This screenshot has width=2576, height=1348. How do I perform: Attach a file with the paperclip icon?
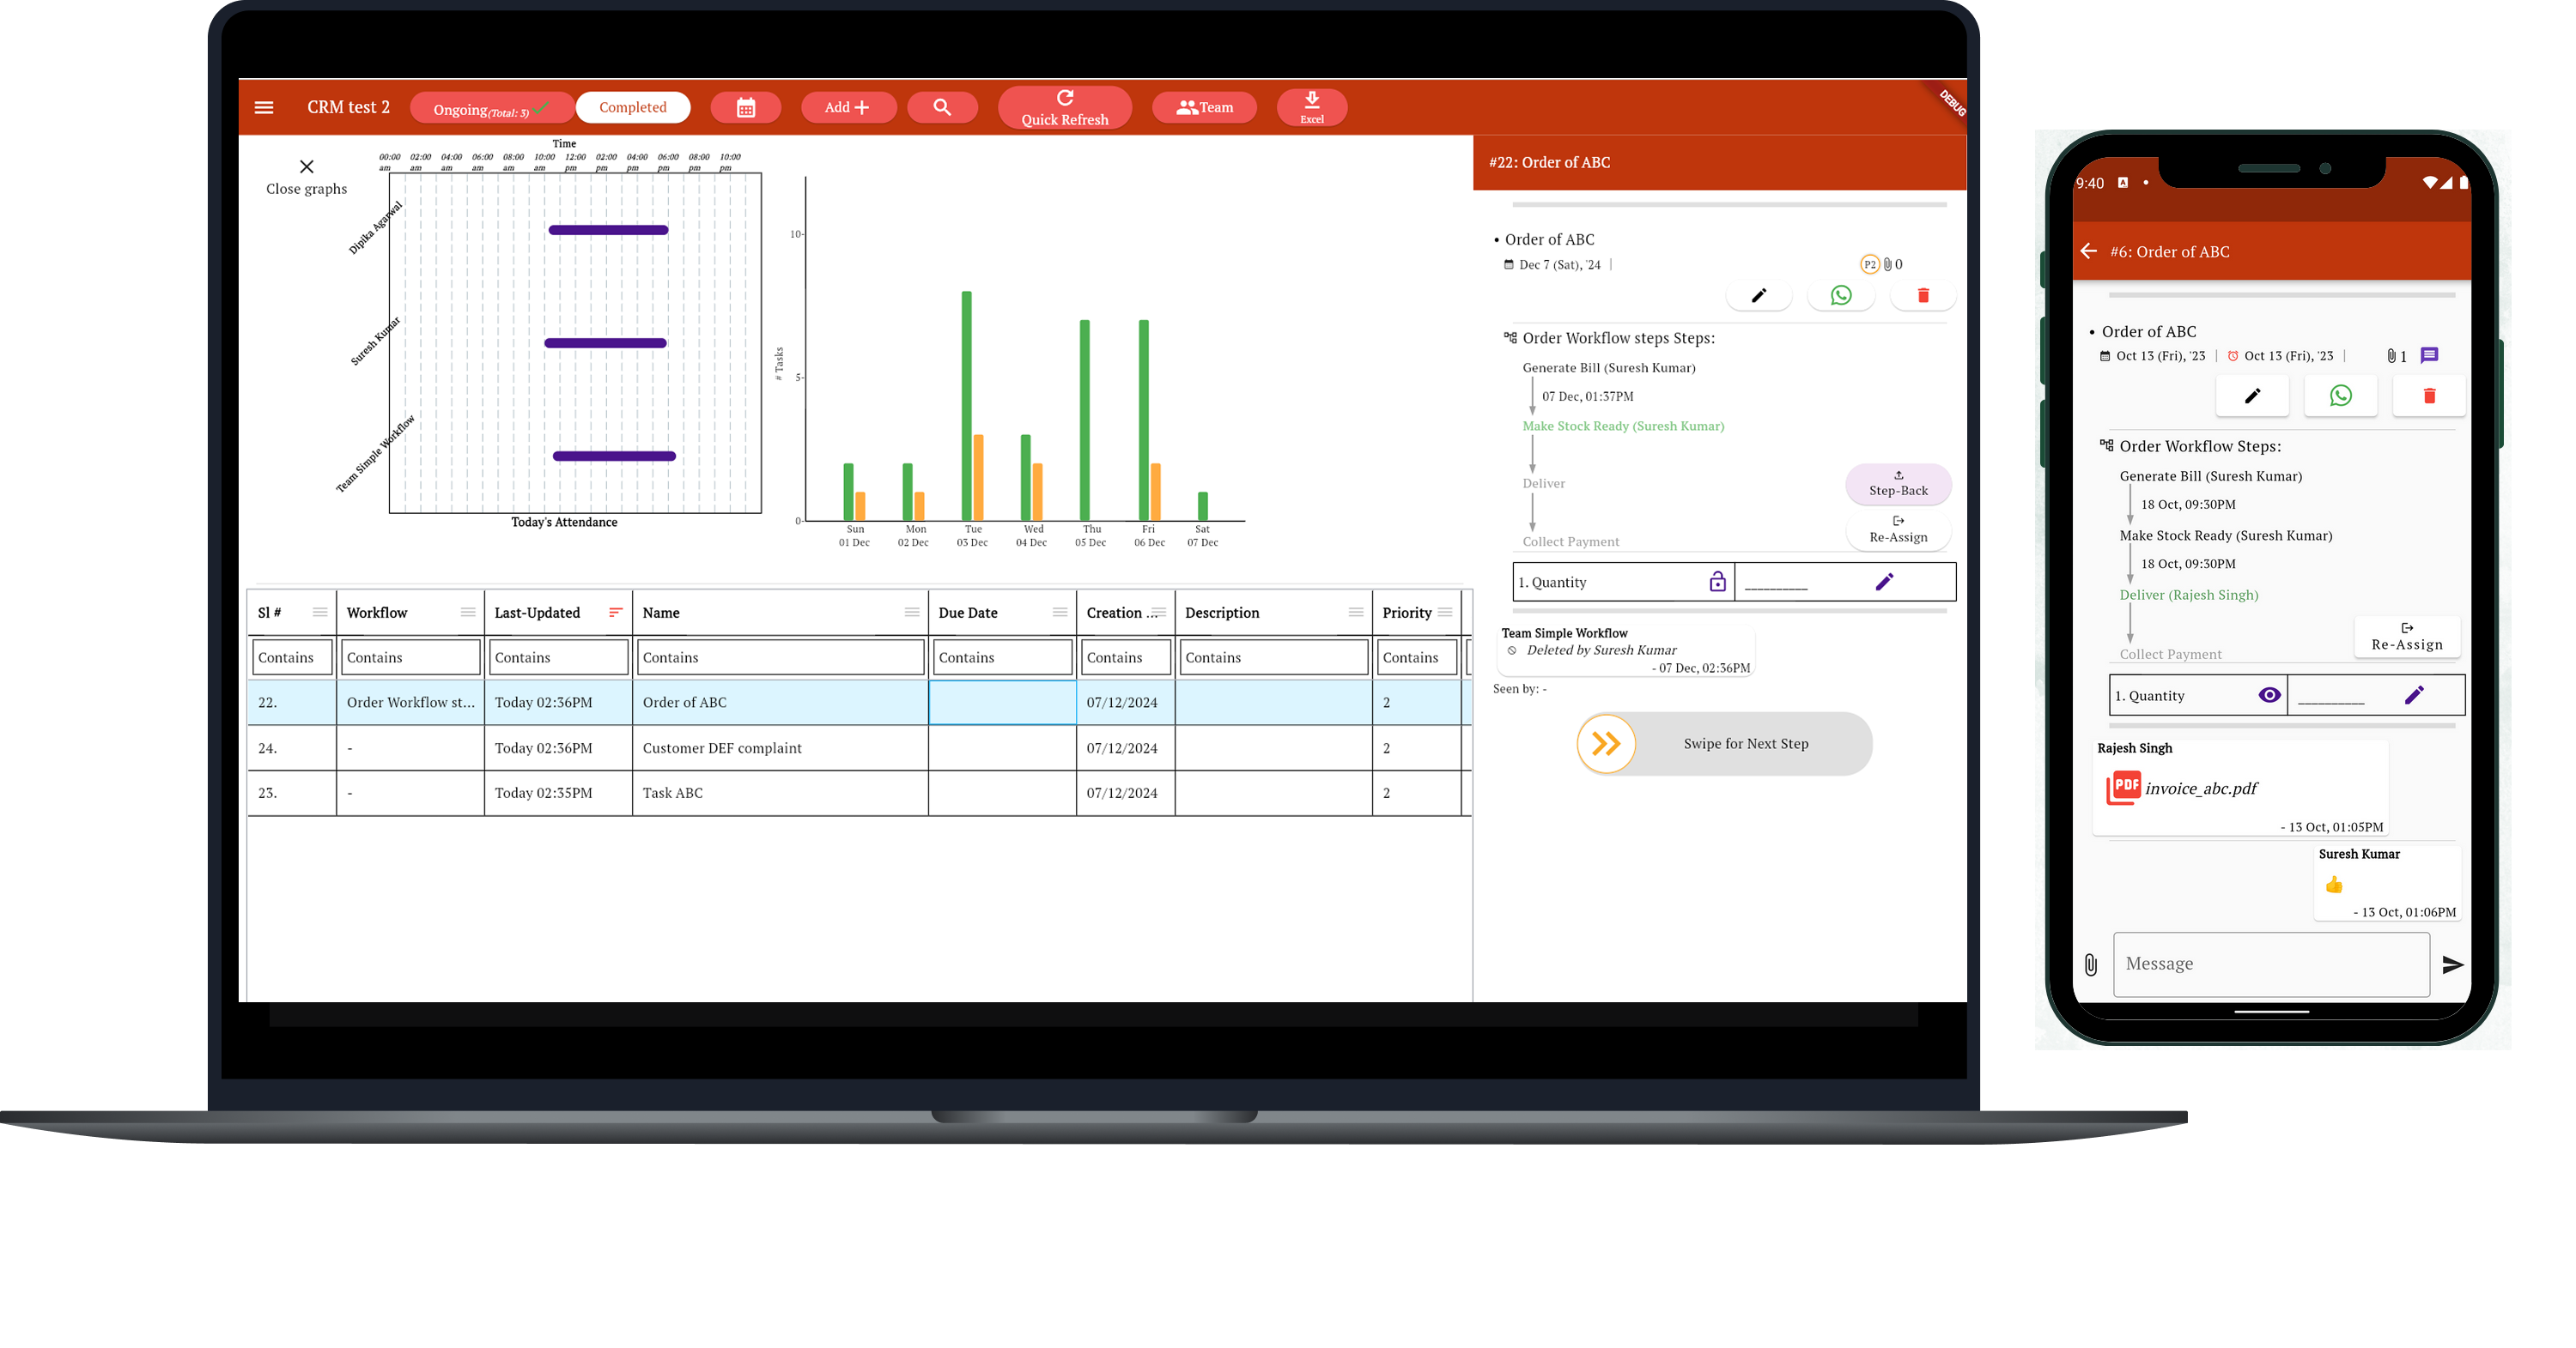pyautogui.click(x=2090, y=964)
